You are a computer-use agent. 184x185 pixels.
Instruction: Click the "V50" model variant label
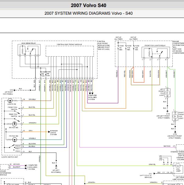161,156
